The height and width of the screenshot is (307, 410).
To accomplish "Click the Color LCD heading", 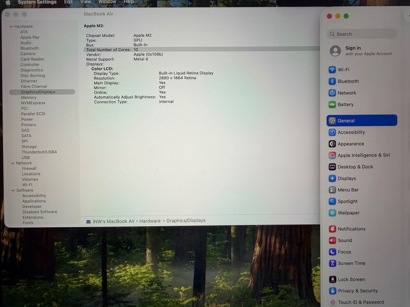I will (x=102, y=69).
